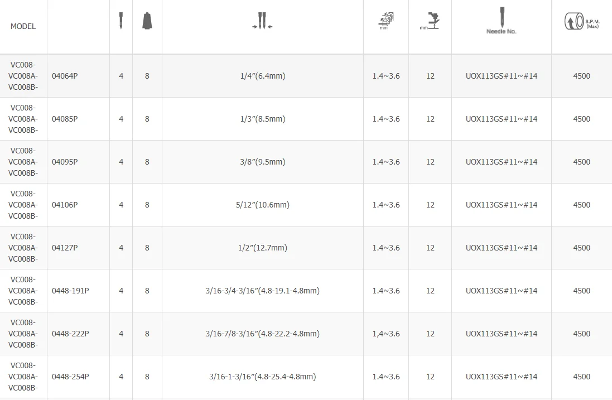Click thread count 8 in 04127P row
The width and height of the screenshot is (612, 400).
147,248
